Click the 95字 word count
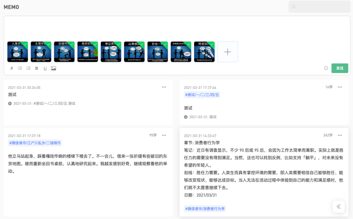 (x=153, y=135)
